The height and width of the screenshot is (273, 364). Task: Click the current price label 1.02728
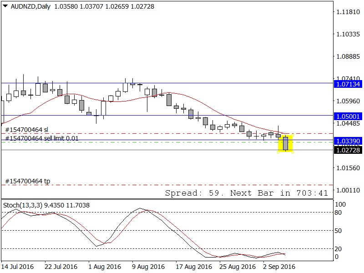348,150
